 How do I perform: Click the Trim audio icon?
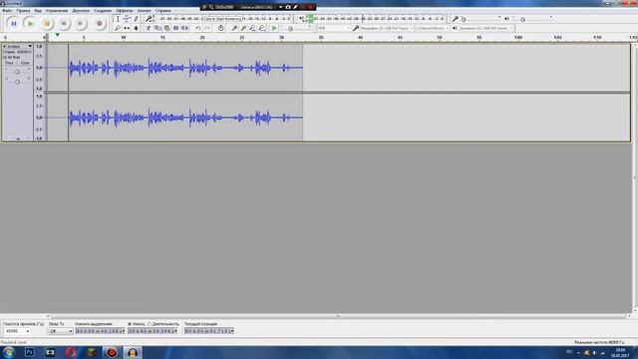tap(175, 28)
